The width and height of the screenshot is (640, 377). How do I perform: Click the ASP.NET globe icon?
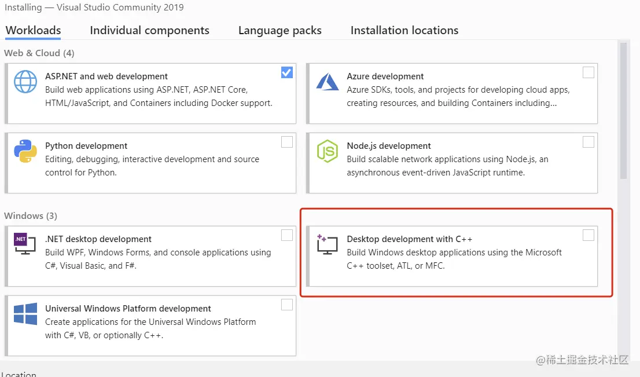click(x=25, y=82)
